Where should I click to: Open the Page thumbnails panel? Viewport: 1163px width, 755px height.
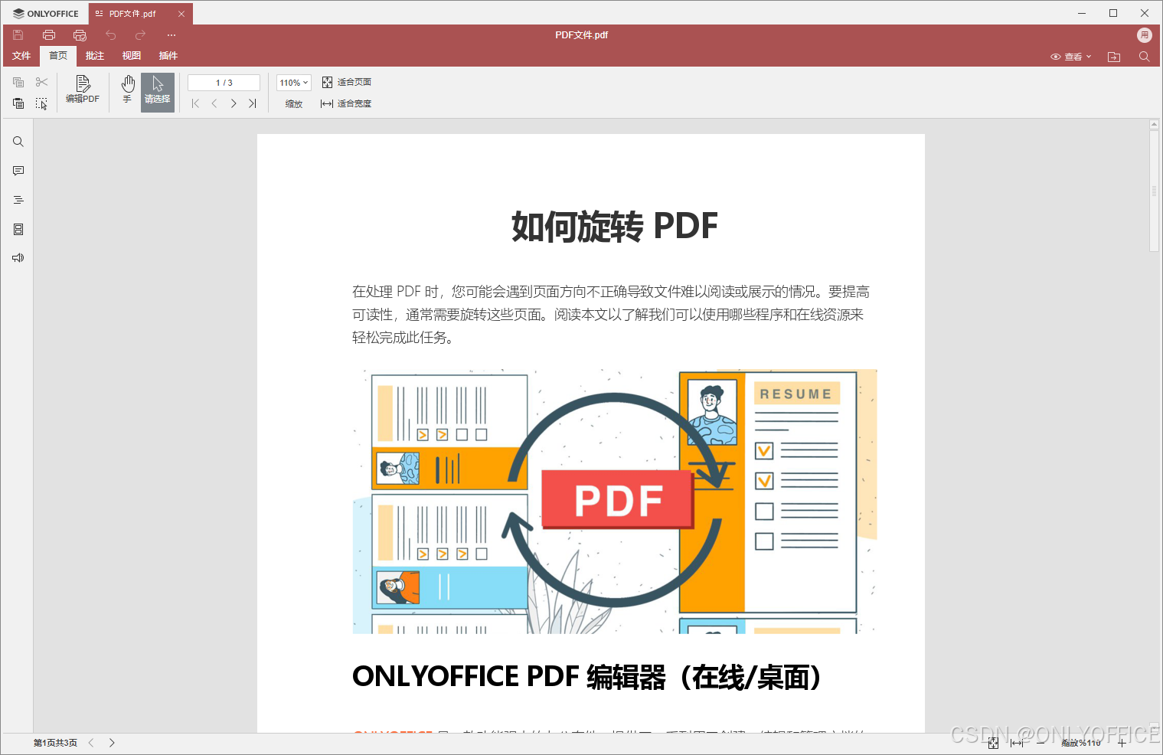click(x=18, y=229)
